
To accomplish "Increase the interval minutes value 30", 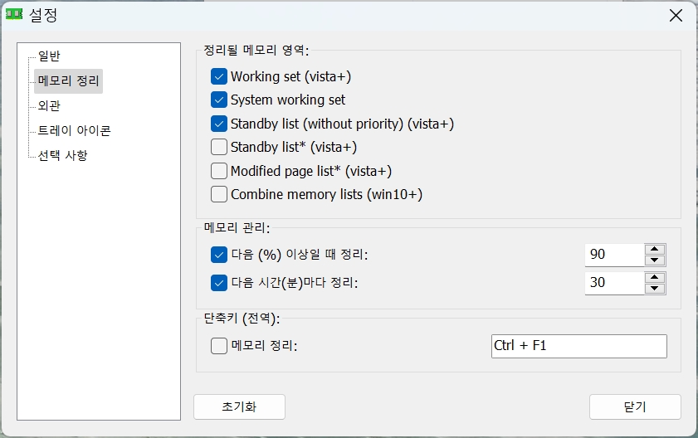I will pos(654,277).
